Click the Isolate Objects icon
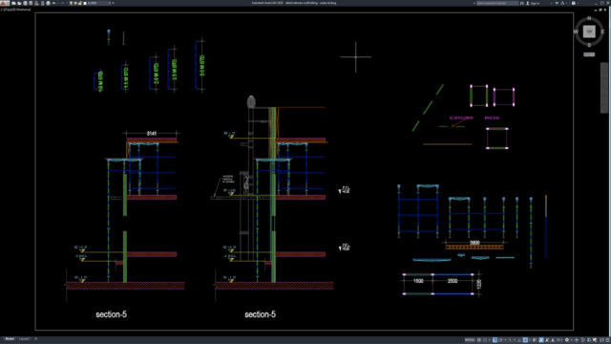611x344 pixels. (x=582, y=340)
